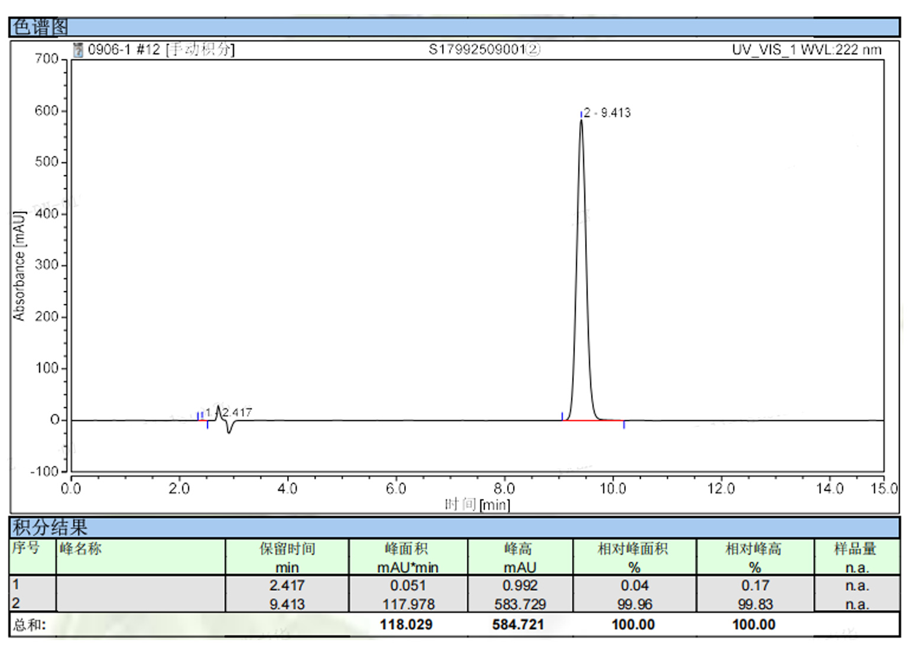
Task: Click the peak label 2 - 9.413
Action: pyautogui.click(x=607, y=113)
